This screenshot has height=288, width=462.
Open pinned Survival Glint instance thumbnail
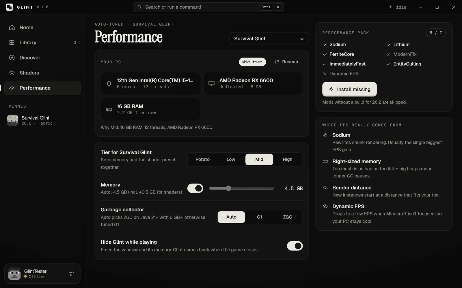tap(13, 120)
